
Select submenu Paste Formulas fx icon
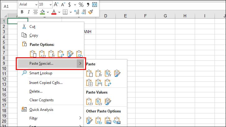pos(98,73)
